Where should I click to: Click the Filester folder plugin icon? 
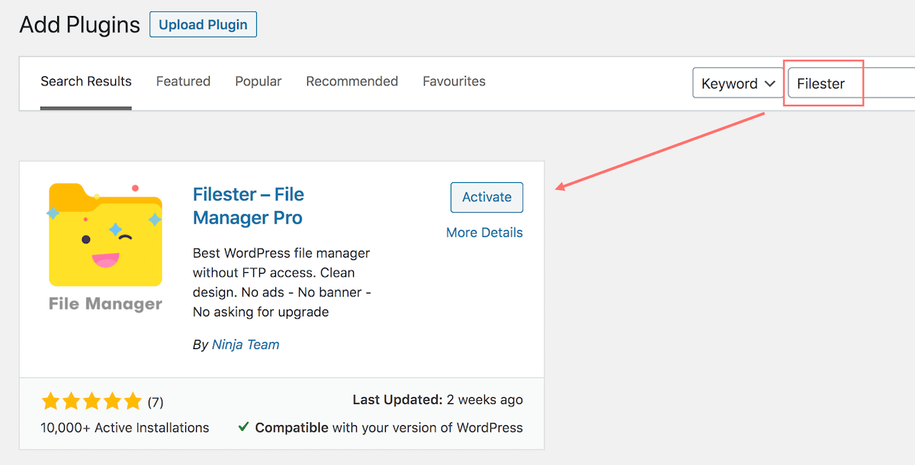tap(105, 235)
